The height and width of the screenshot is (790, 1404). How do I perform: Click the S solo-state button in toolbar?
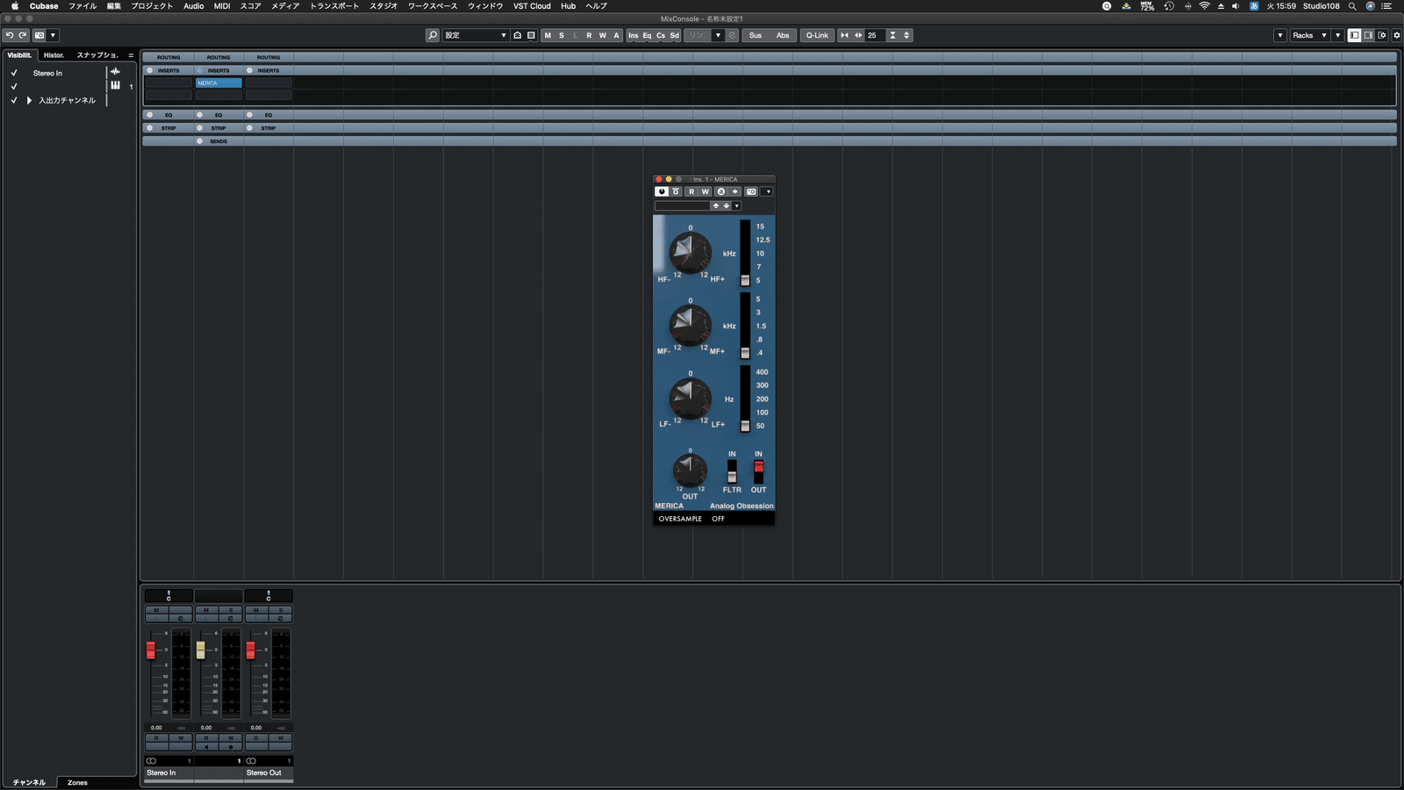pyautogui.click(x=562, y=35)
